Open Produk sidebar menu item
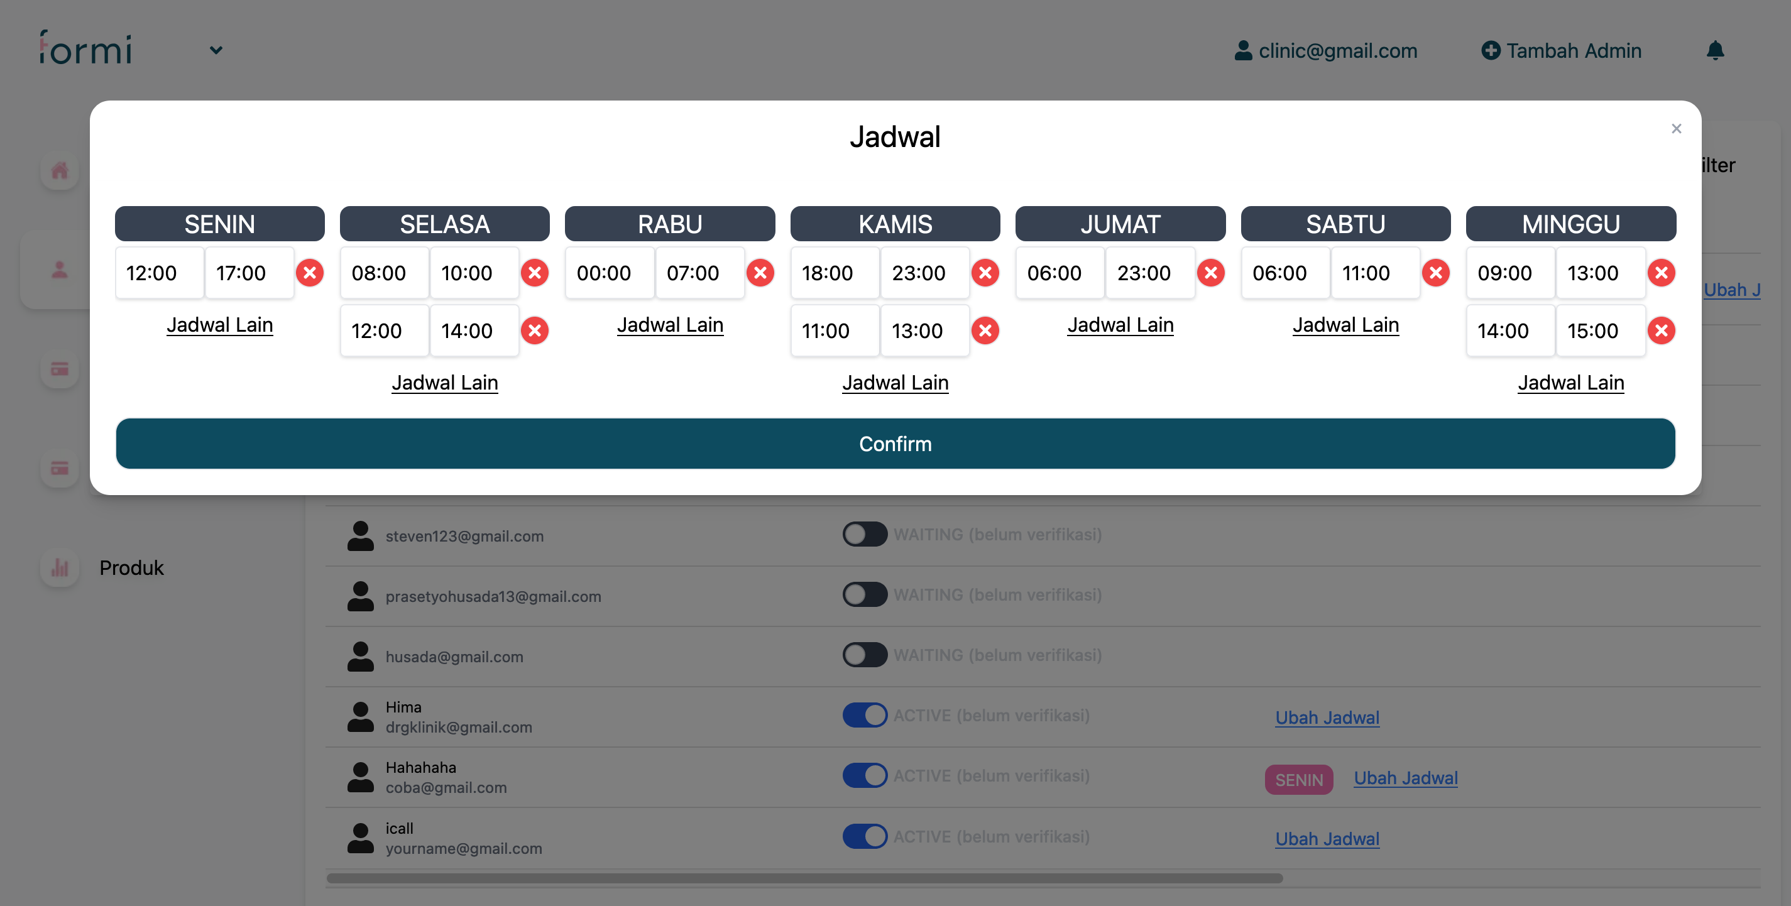The width and height of the screenshot is (1791, 906). click(x=131, y=567)
